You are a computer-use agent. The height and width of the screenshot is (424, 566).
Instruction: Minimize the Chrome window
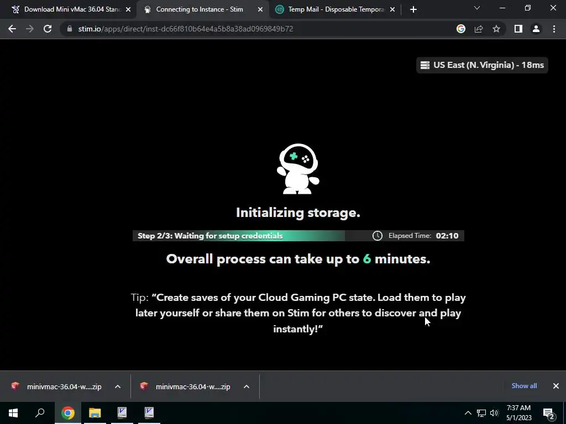502,8
